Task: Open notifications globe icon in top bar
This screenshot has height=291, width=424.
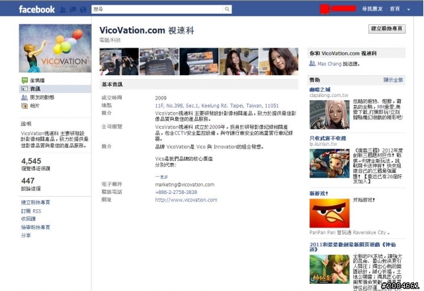Action: [x=83, y=10]
